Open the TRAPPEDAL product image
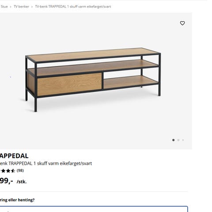The width and height of the screenshot is (212, 212). pyautogui.click(x=96, y=81)
